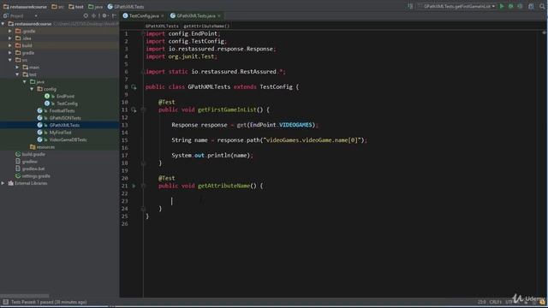The height and width of the screenshot is (308, 548).
Task: Close the GPathXMLTests.java tab
Action: click(x=219, y=16)
